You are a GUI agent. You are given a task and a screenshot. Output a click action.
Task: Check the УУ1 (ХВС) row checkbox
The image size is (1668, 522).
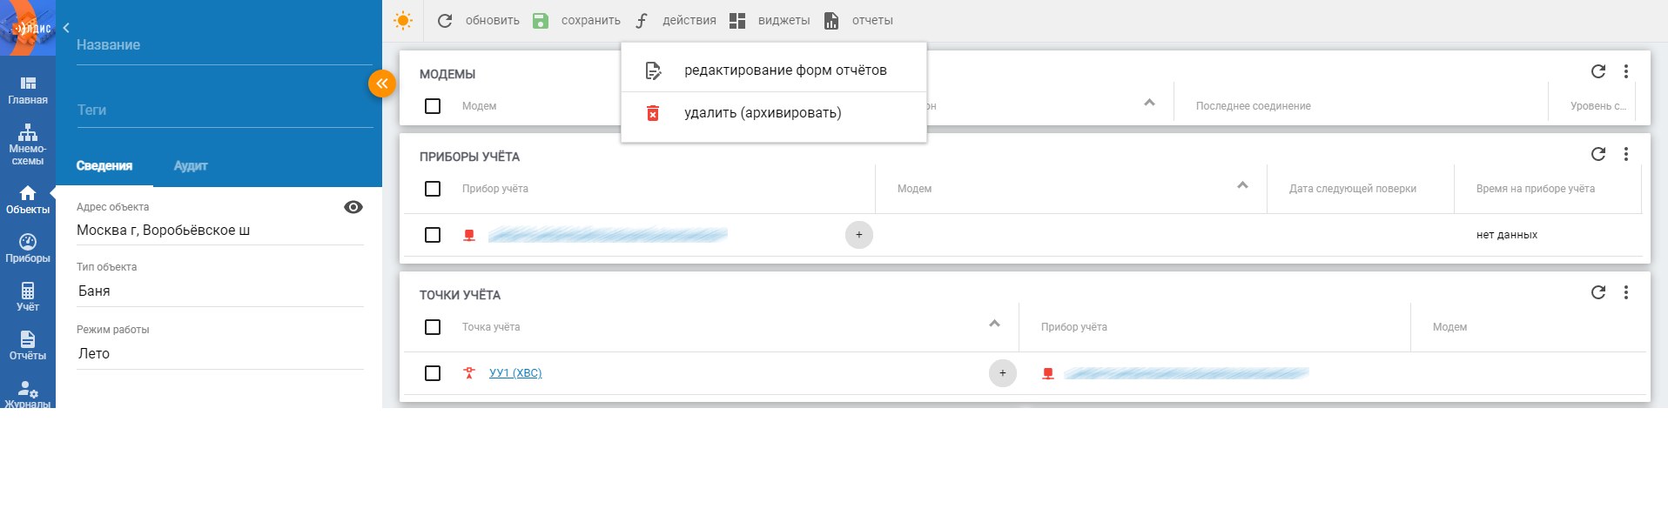(x=433, y=373)
